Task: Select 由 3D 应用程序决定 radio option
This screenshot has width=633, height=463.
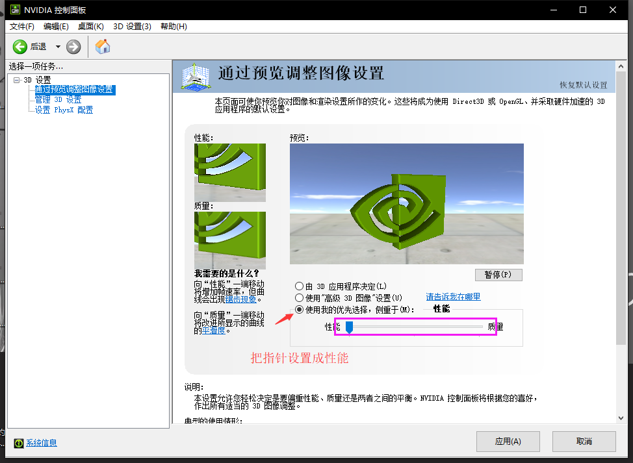Action: pyautogui.click(x=299, y=286)
